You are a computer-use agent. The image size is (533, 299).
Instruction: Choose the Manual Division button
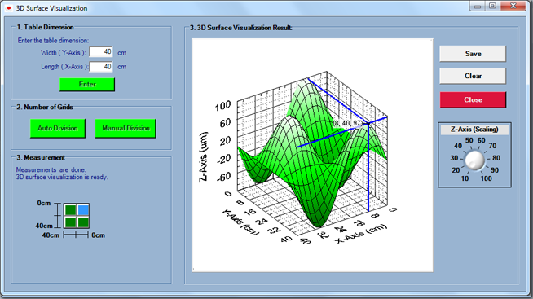[126, 128]
